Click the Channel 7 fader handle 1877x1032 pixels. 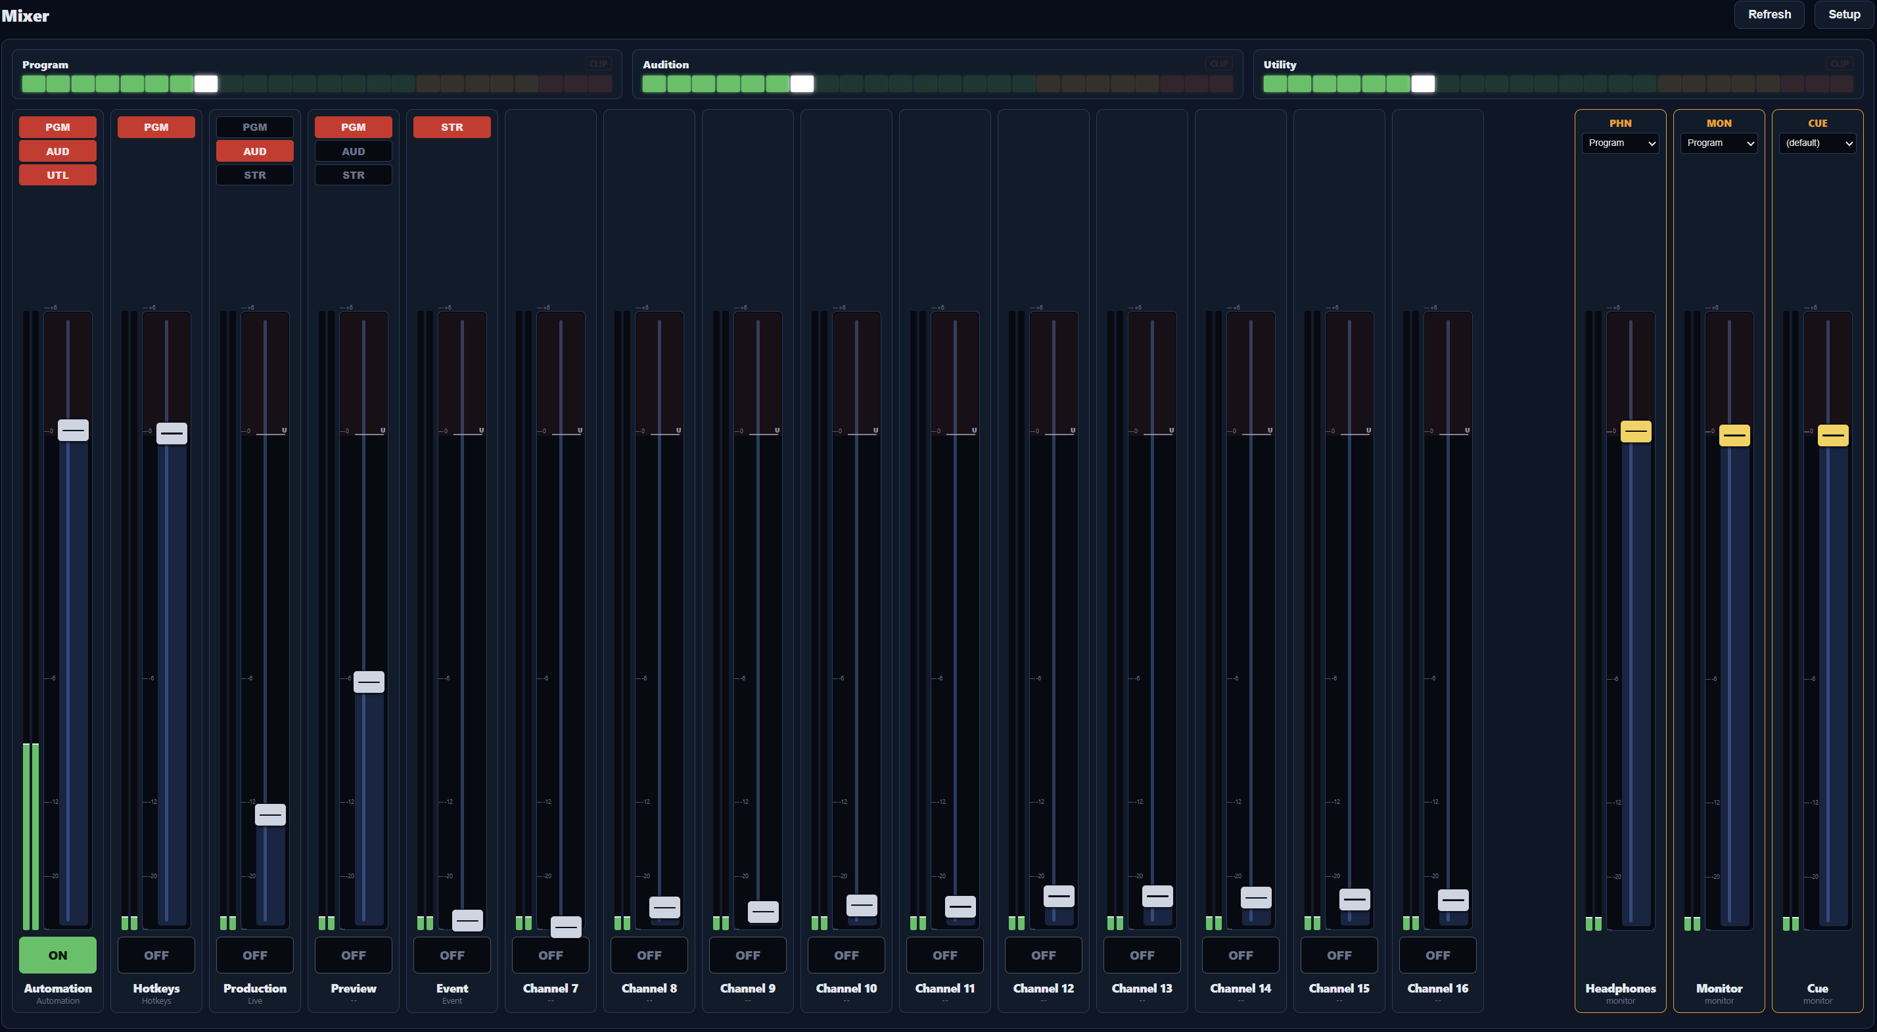tap(566, 926)
